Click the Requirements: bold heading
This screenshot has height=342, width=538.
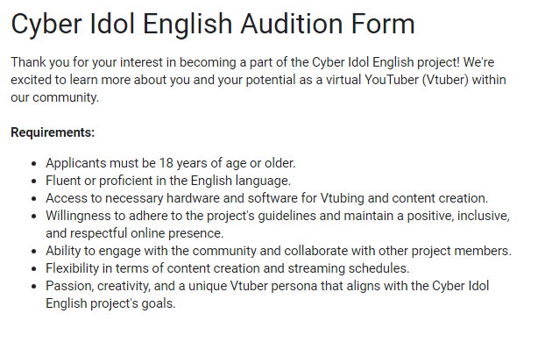point(53,132)
